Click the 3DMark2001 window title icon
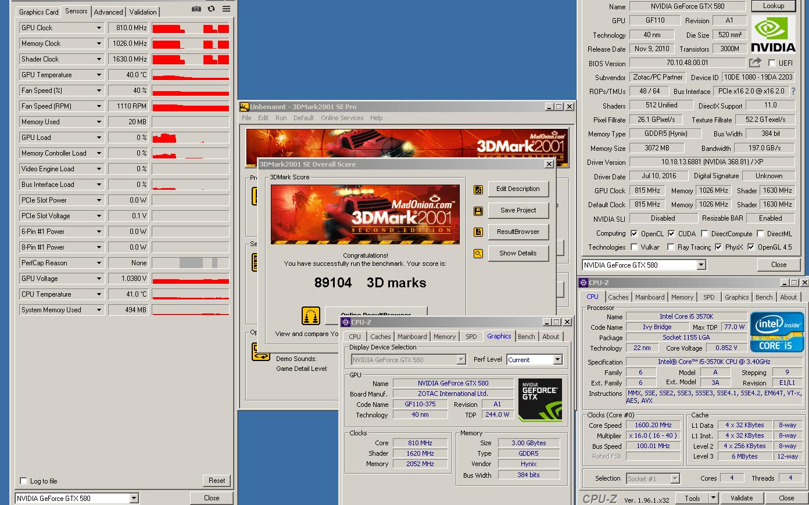The image size is (809, 505). click(x=245, y=107)
